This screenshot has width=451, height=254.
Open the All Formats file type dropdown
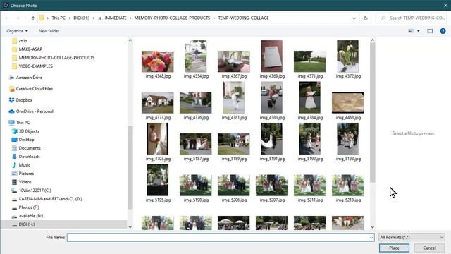coord(412,237)
